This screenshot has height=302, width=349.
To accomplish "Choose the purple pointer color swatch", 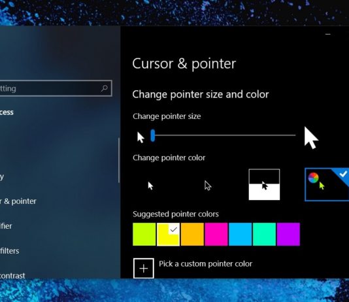I will pos(288,235).
